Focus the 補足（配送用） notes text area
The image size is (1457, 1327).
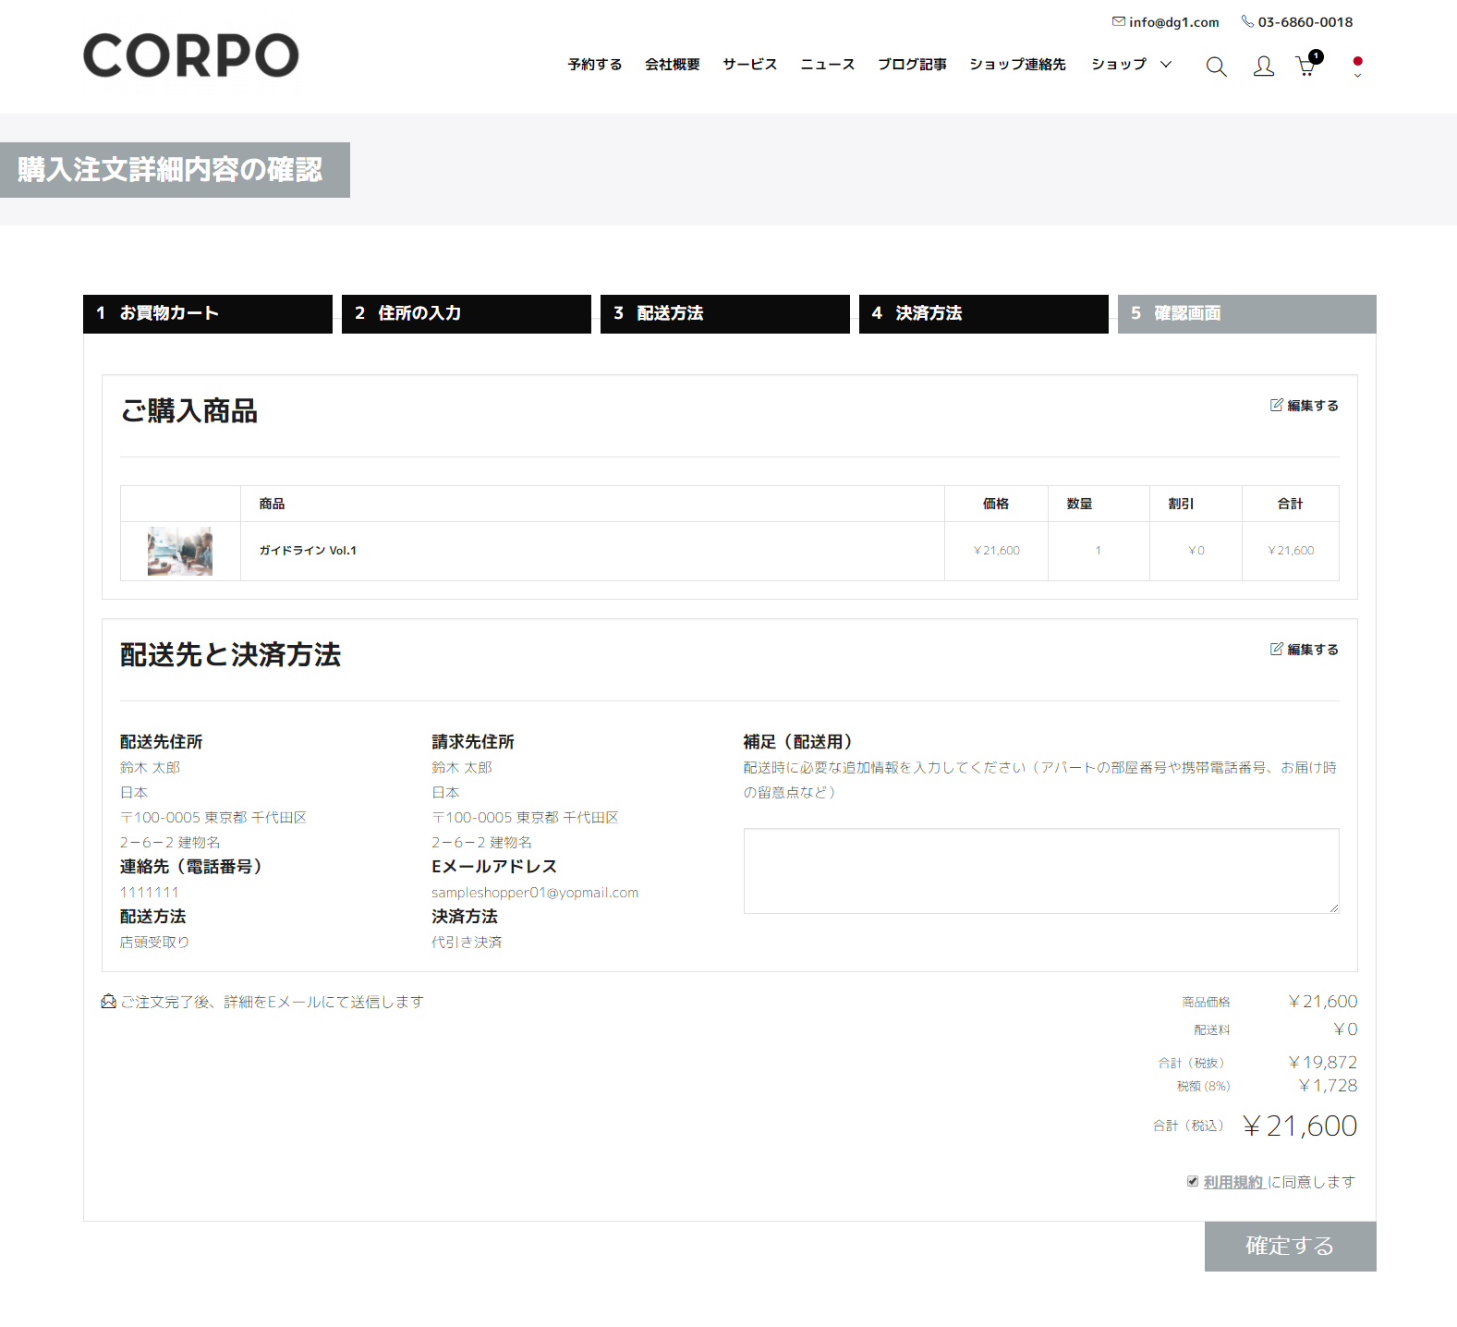(x=1041, y=871)
